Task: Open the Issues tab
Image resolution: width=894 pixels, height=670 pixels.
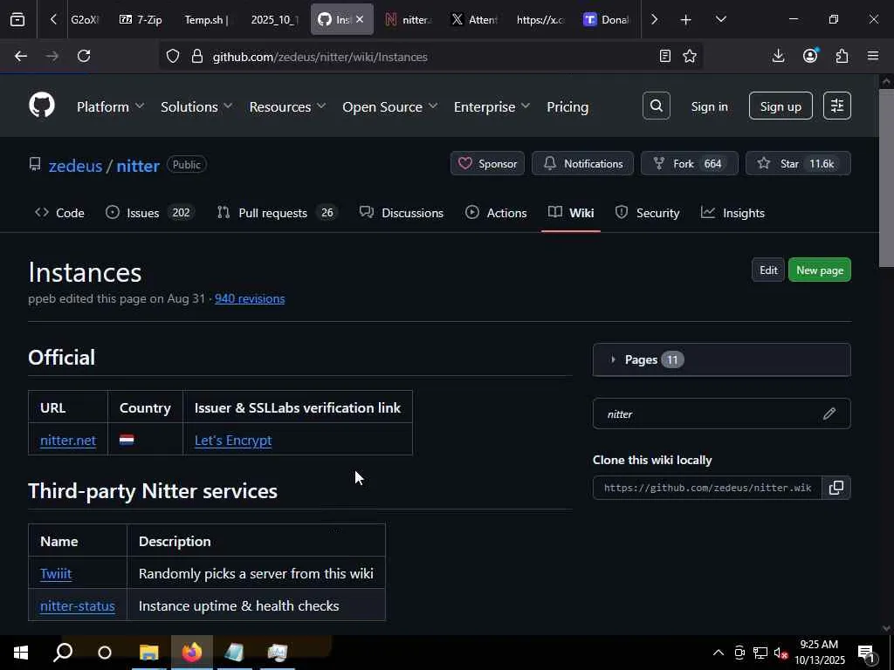Action: (150, 213)
